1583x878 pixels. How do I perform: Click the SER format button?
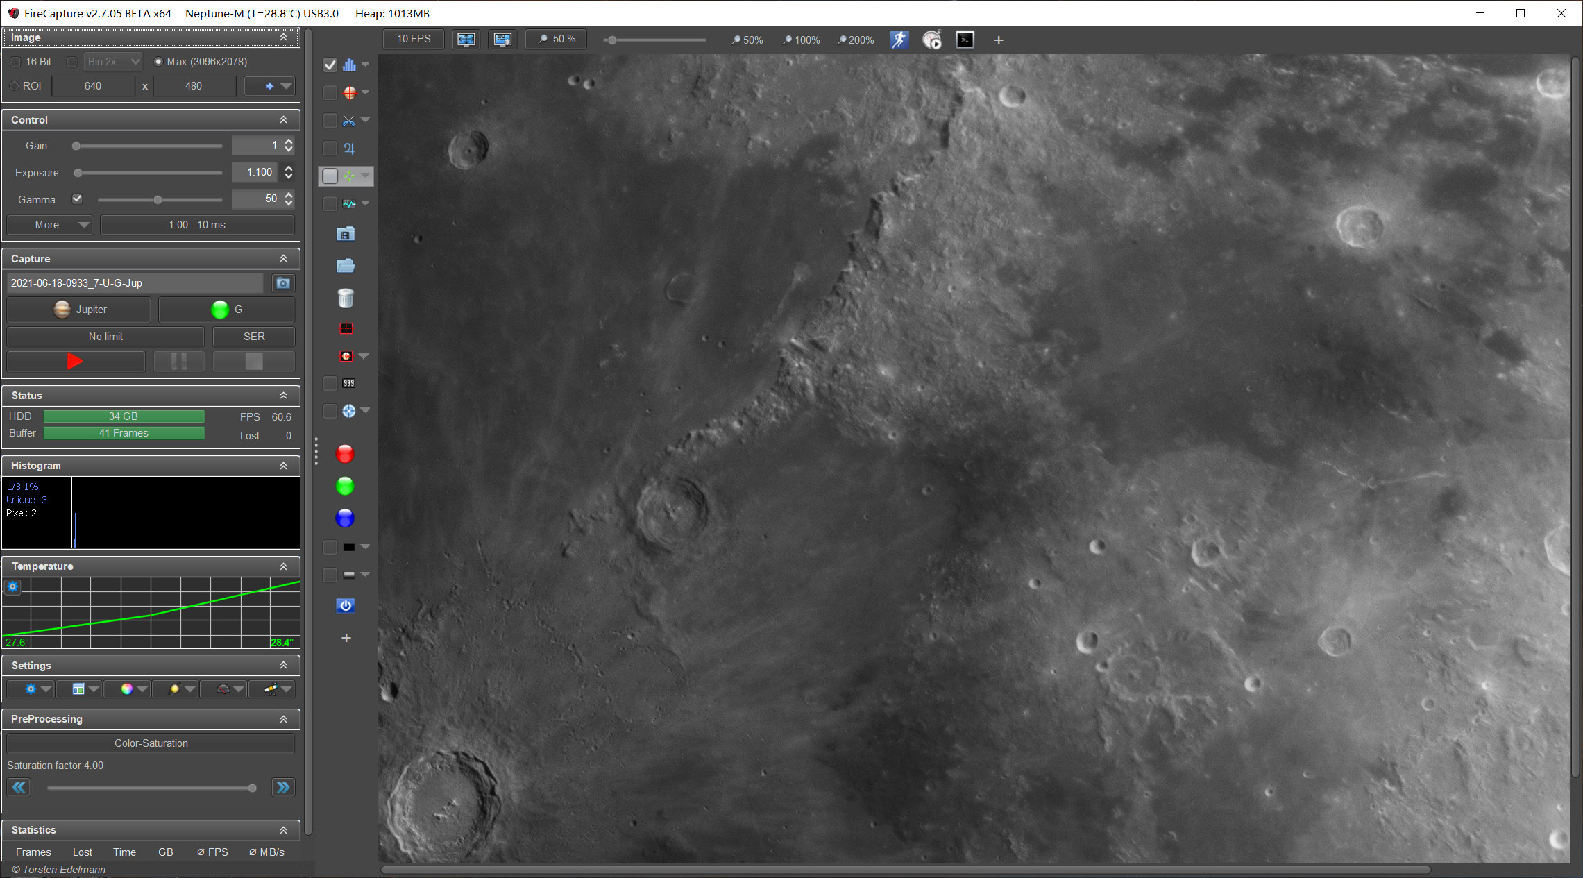(254, 337)
